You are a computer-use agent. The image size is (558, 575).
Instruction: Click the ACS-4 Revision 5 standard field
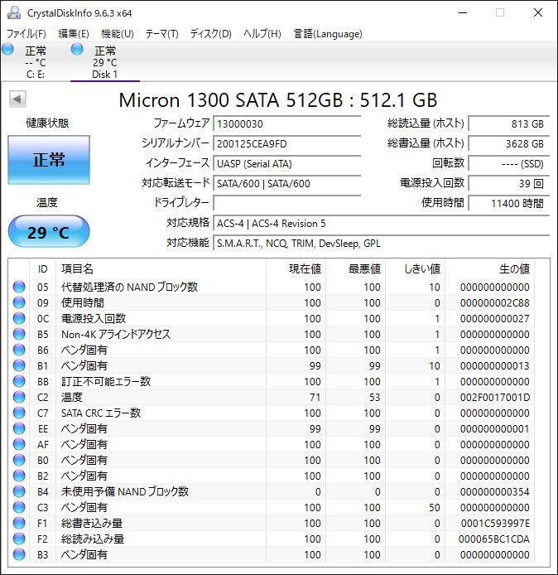pyautogui.click(x=382, y=224)
